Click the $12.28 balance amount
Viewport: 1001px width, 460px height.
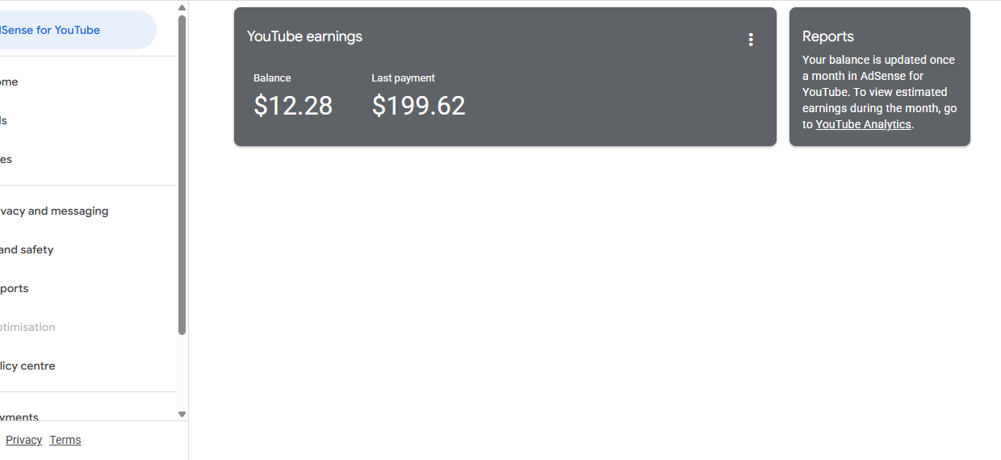point(293,106)
